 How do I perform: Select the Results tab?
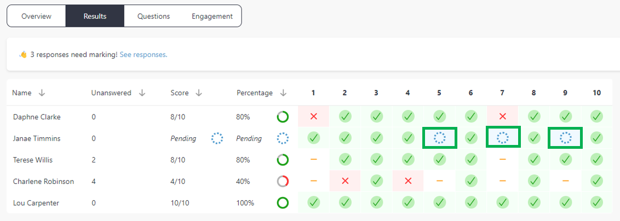pyautogui.click(x=95, y=16)
